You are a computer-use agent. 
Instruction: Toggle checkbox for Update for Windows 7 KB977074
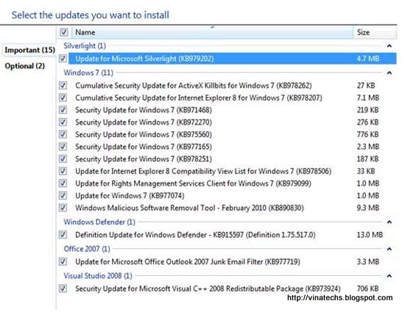63,196
